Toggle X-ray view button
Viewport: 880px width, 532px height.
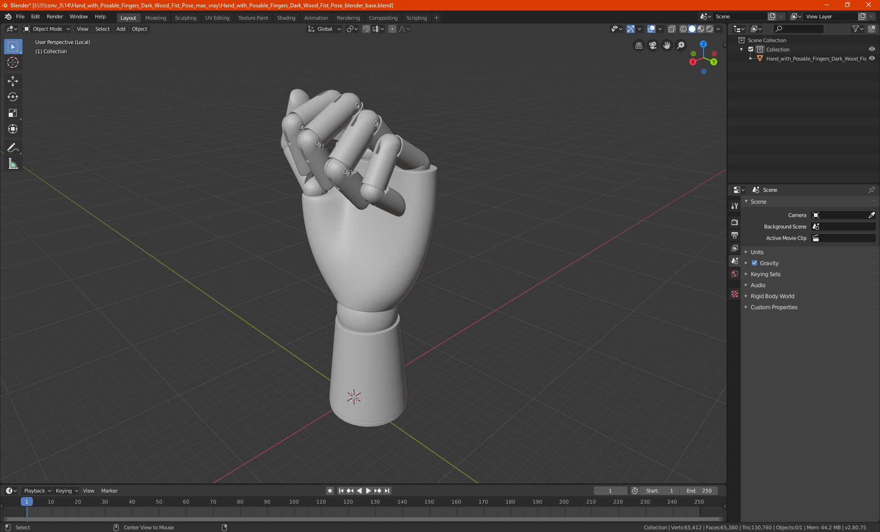[671, 29]
